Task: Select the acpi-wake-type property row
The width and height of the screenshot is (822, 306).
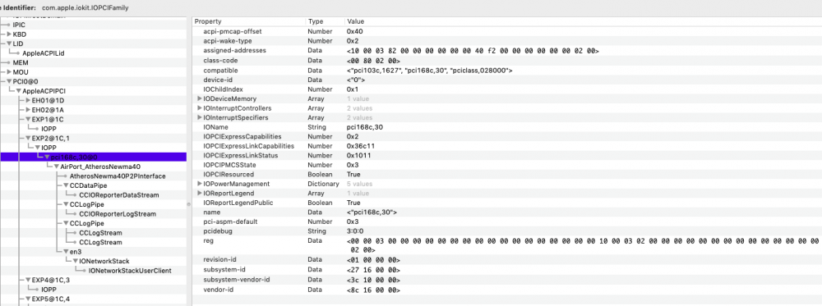Action: pos(507,41)
